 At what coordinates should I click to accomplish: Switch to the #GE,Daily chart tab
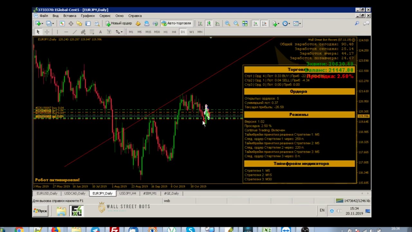(x=171, y=193)
